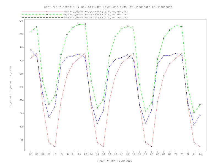Click the red solid legend line sample

[43, 12]
